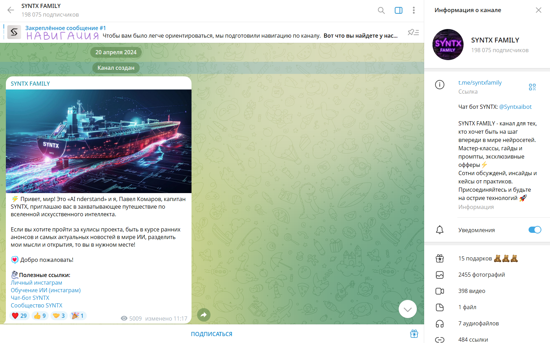Show QR code for channel link
550x343 pixels.
(532, 87)
